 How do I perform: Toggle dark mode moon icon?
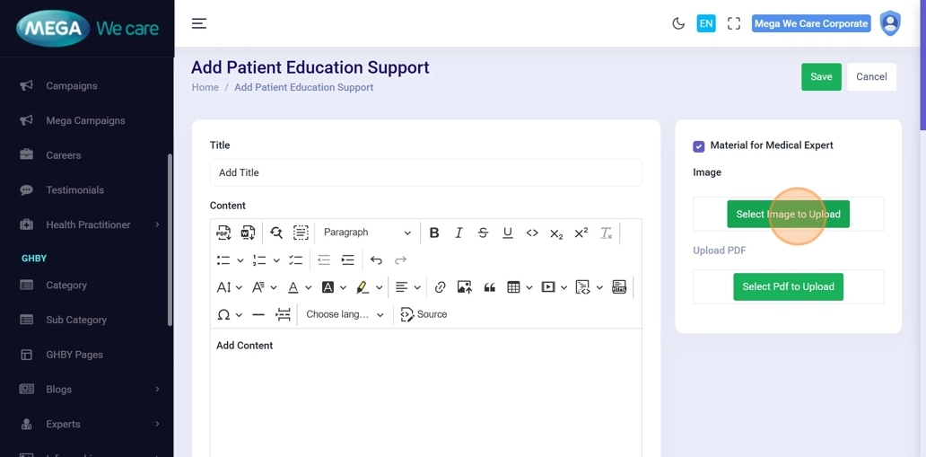point(678,24)
